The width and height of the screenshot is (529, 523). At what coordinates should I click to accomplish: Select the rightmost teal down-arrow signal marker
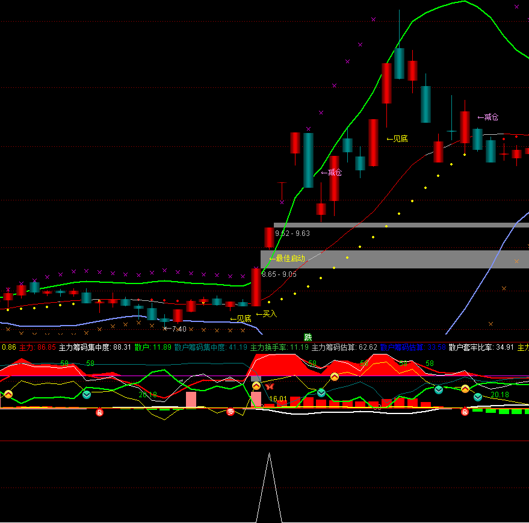click(x=477, y=397)
